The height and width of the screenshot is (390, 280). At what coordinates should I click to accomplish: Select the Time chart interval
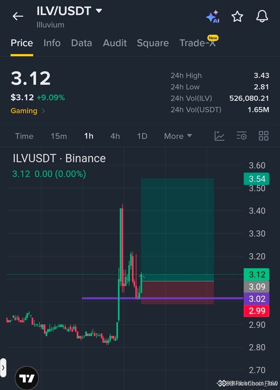24,136
